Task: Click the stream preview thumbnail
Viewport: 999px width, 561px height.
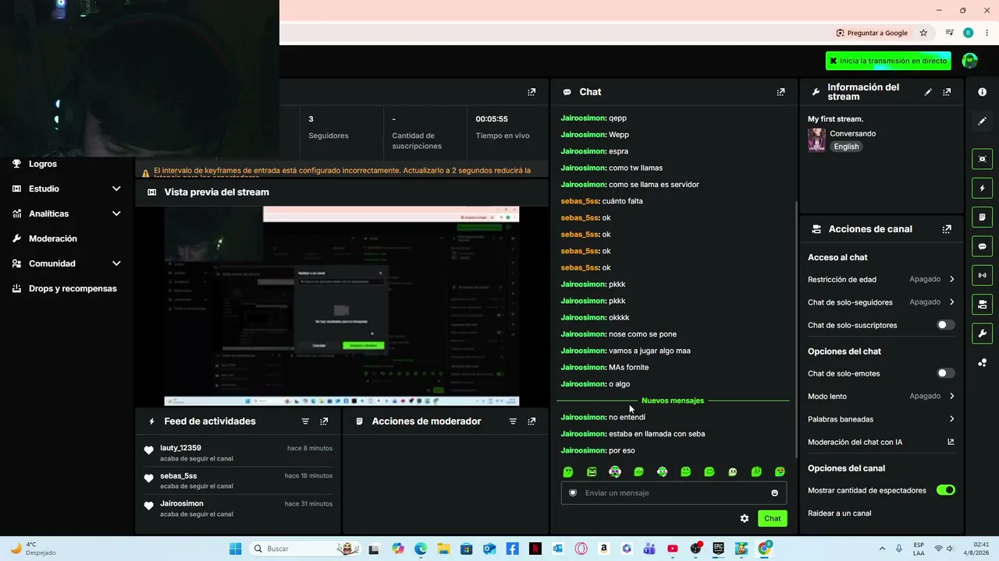Action: 342,305
